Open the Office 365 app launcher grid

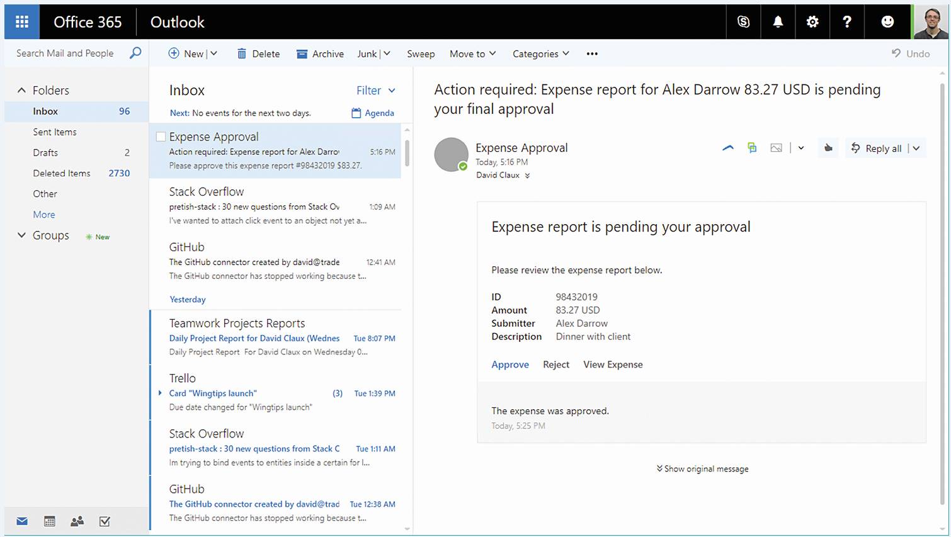pos(22,22)
